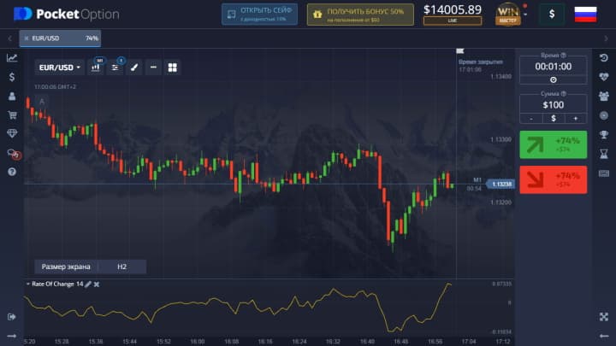Open the market cart sidebar icon
616x346 pixels.
pyautogui.click(x=12, y=114)
